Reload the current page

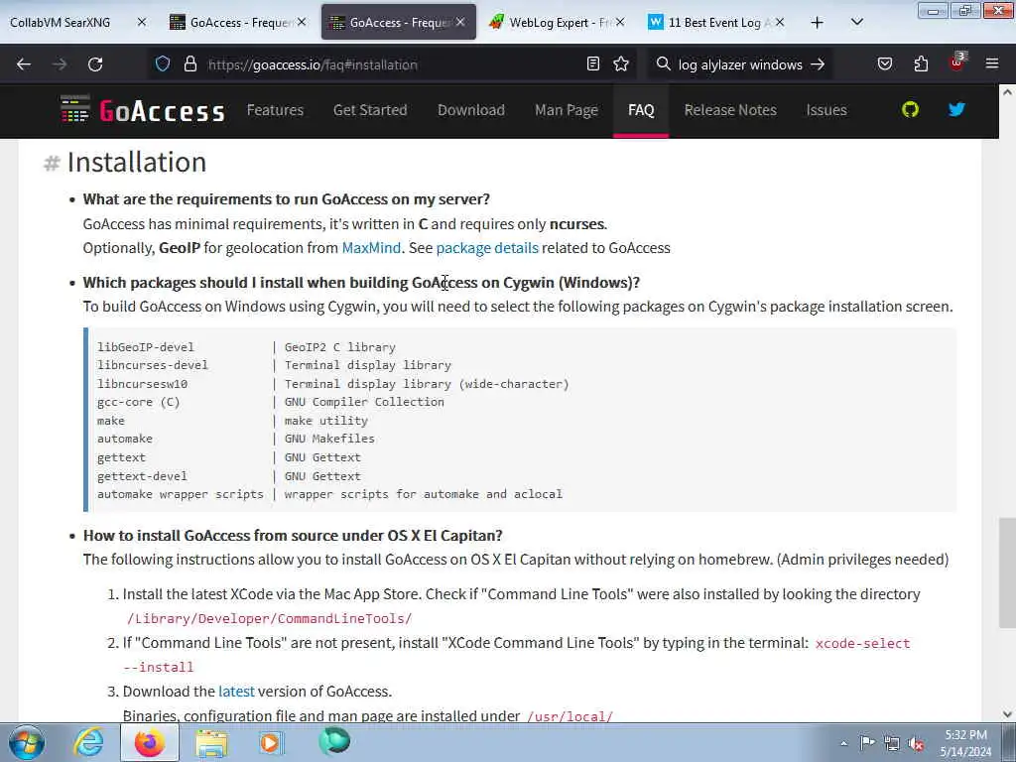[x=95, y=64]
